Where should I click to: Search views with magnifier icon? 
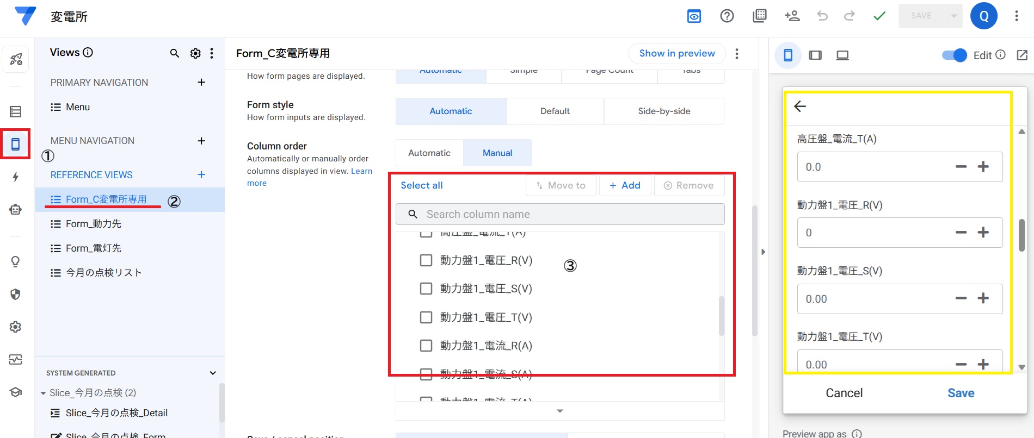174,53
